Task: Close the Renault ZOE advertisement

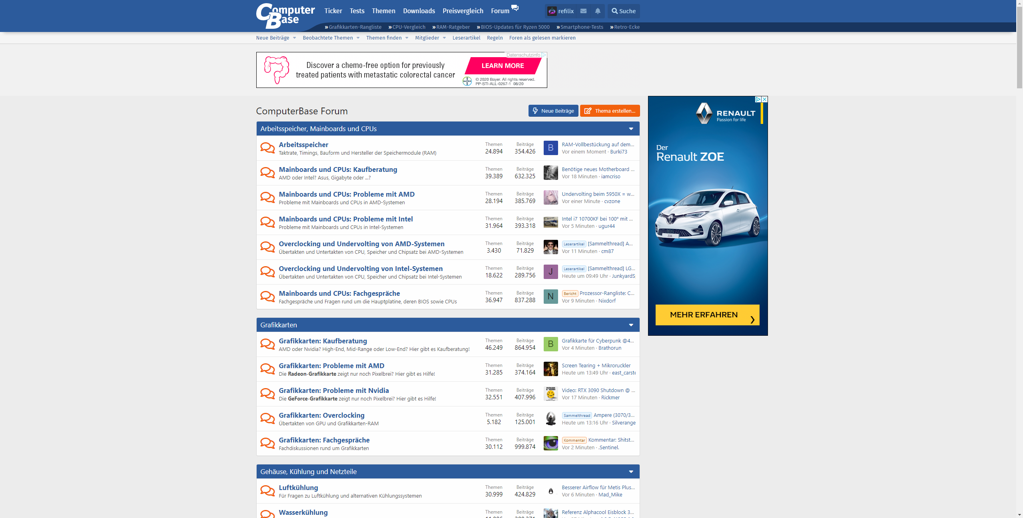Action: (764, 99)
